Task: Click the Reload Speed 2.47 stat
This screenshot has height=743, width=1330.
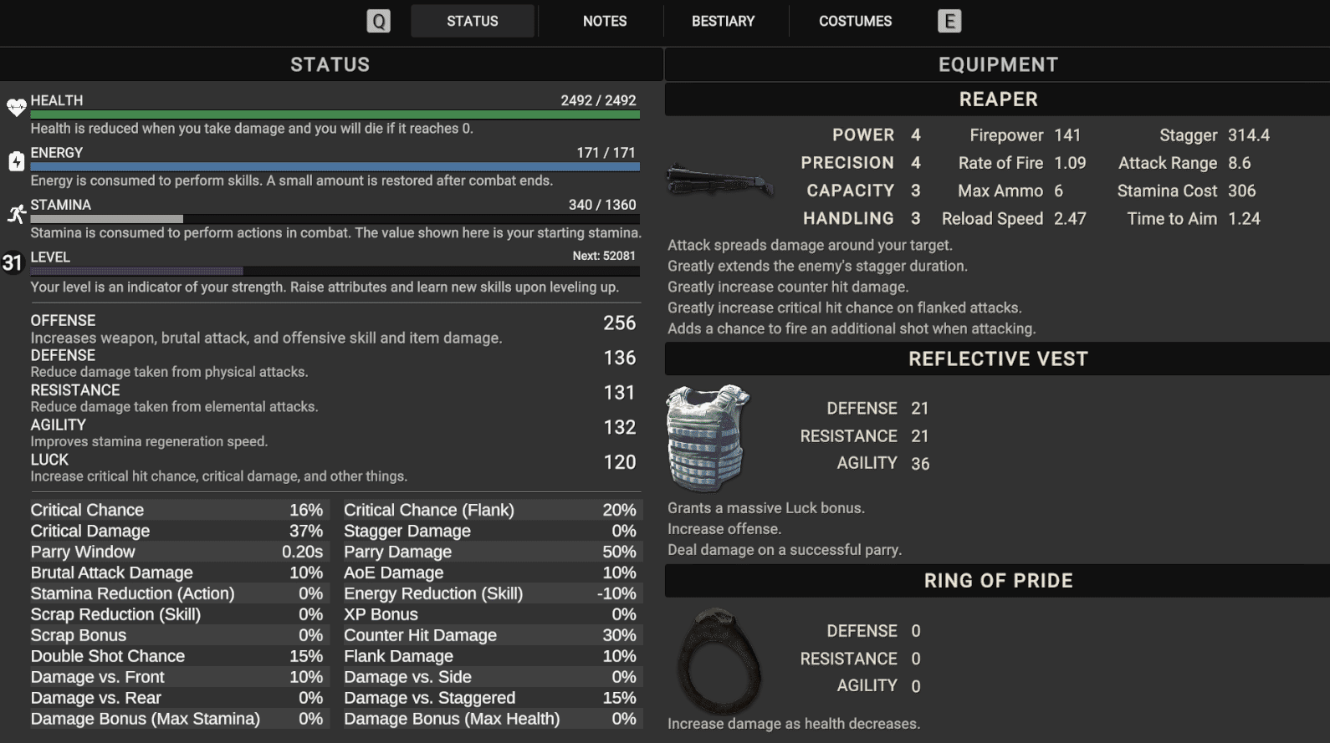Action: [1014, 219]
